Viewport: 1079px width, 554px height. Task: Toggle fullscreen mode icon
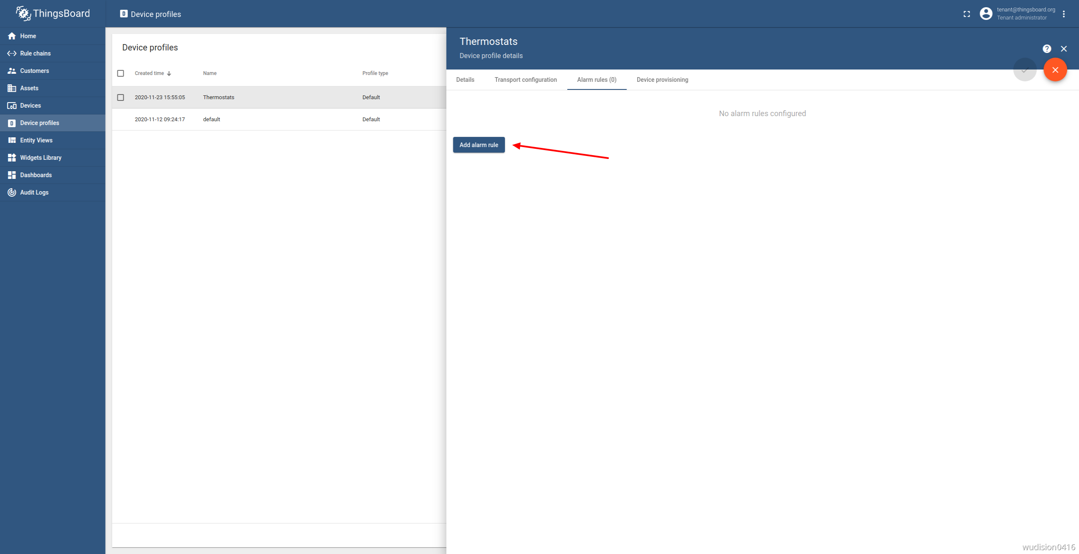(967, 14)
